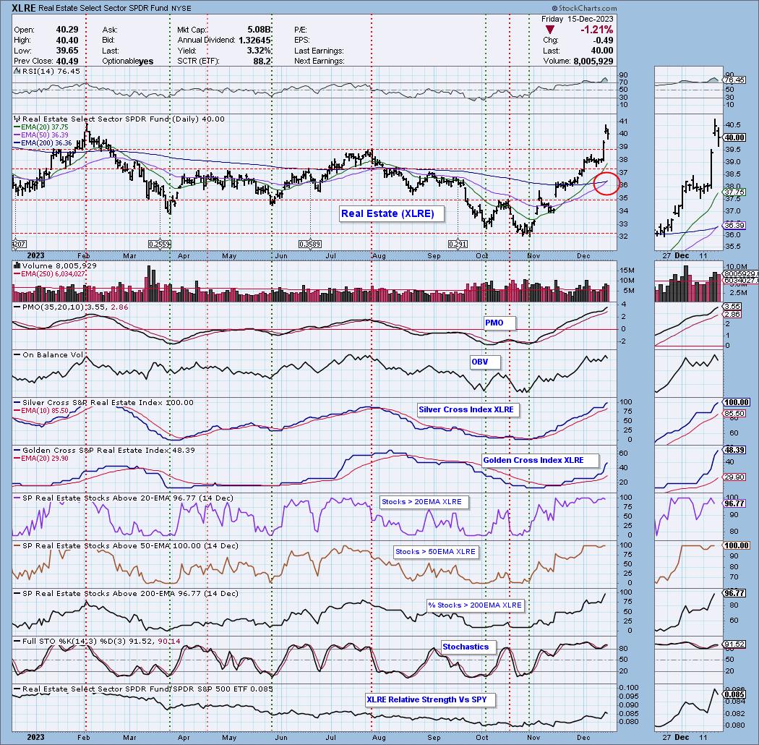This screenshot has width=759, height=745.
Task: Click the 0.085 relative strength value tag
Action: 734,694
